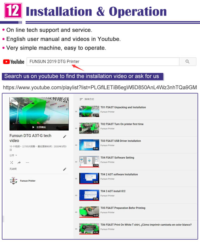Click the 无说明 description text

pyautogui.click(x=13, y=169)
